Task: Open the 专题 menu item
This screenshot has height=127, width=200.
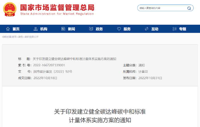Action: [183, 29]
